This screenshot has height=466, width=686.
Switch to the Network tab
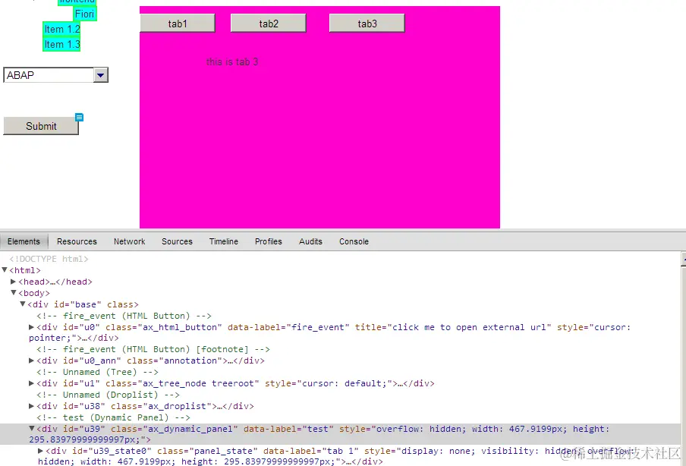click(130, 241)
